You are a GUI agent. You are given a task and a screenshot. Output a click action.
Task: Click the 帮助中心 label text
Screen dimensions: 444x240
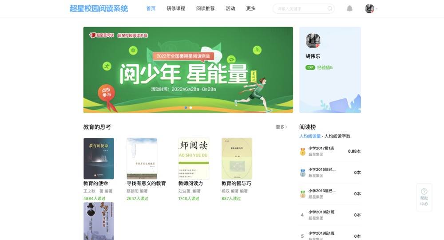click(424, 201)
